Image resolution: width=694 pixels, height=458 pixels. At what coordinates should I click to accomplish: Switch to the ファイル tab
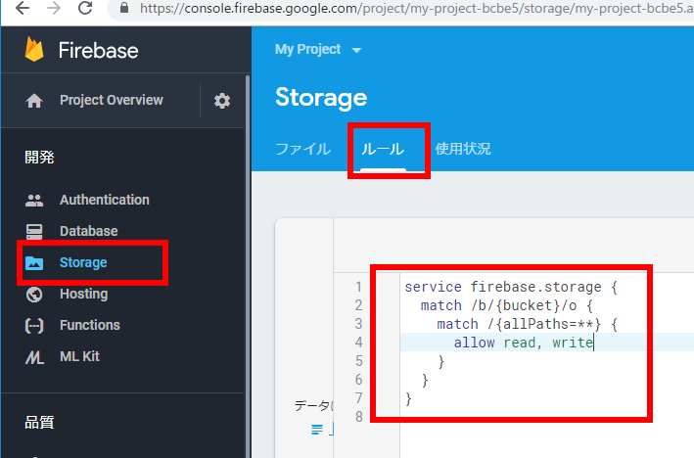pyautogui.click(x=303, y=149)
